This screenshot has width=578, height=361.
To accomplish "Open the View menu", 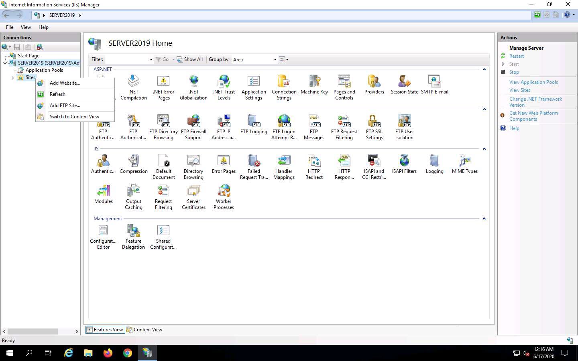I will point(26,27).
